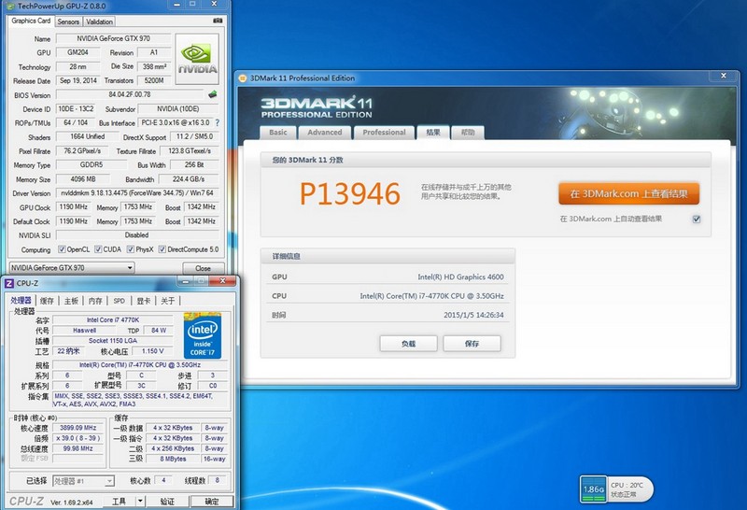Image resolution: width=747 pixels, height=510 pixels.
Task: Click the BIOS save chip icon
Action: 213,94
